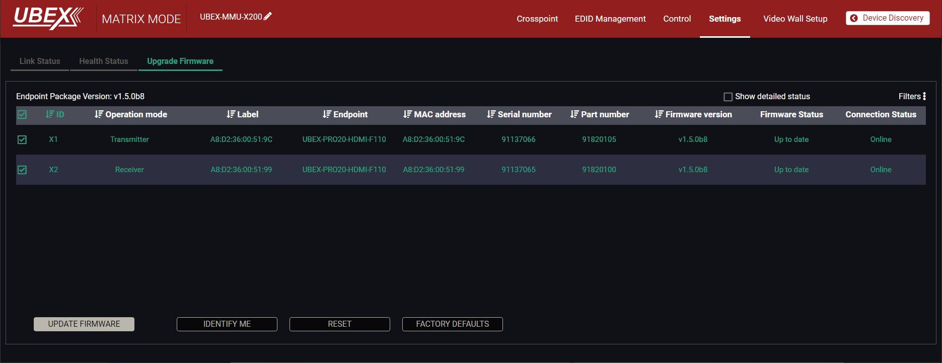This screenshot has width=942, height=363.
Task: Click the Receiver operation mode cell
Action: coord(129,170)
